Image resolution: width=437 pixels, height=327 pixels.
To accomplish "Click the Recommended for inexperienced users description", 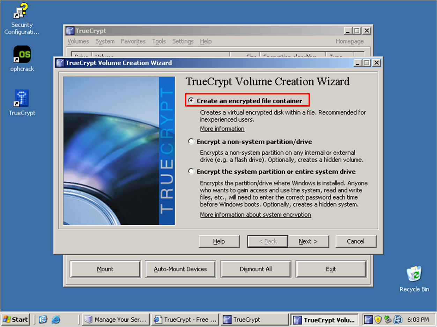I will (x=283, y=116).
